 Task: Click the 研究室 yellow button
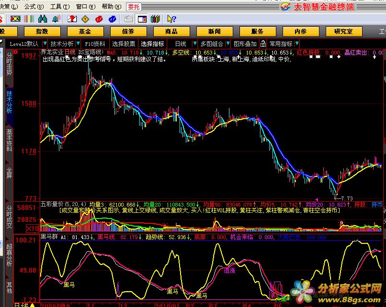344,32
